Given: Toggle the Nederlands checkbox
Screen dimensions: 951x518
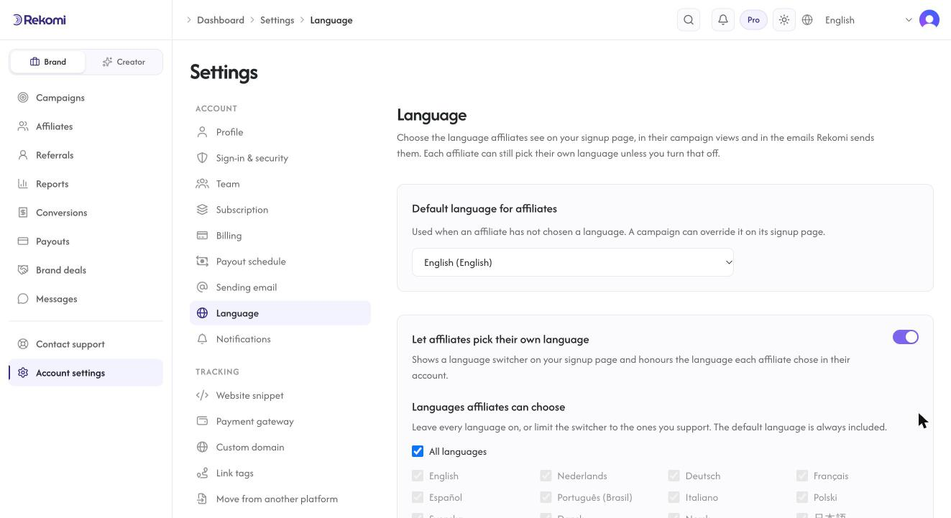Looking at the screenshot, I should 546,476.
